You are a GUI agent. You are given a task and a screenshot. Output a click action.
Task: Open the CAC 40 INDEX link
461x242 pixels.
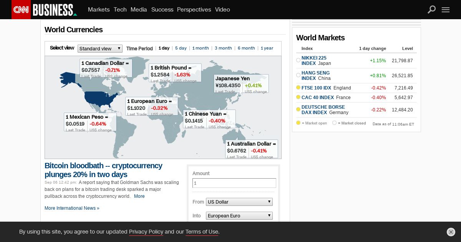tap(318, 98)
